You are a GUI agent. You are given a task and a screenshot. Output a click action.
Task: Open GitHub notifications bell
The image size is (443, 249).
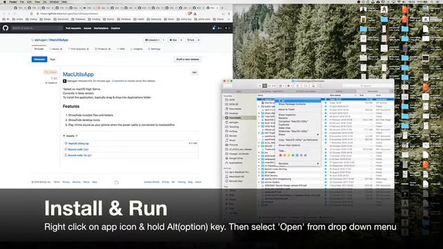pyautogui.click(x=214, y=28)
